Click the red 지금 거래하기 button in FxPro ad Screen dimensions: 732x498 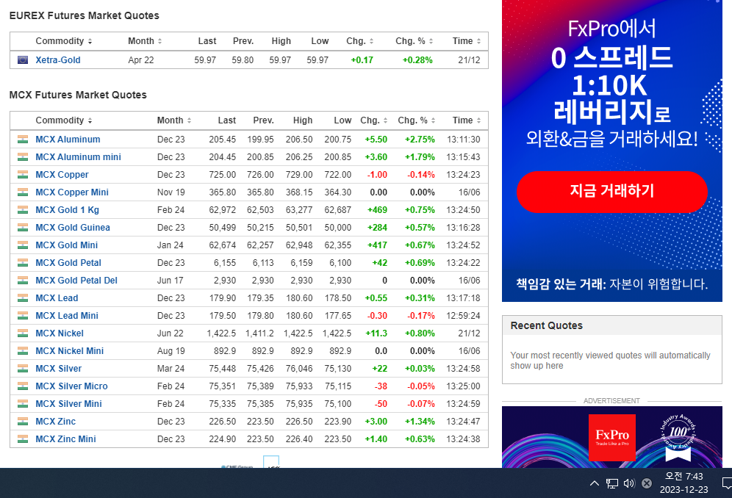tap(612, 192)
